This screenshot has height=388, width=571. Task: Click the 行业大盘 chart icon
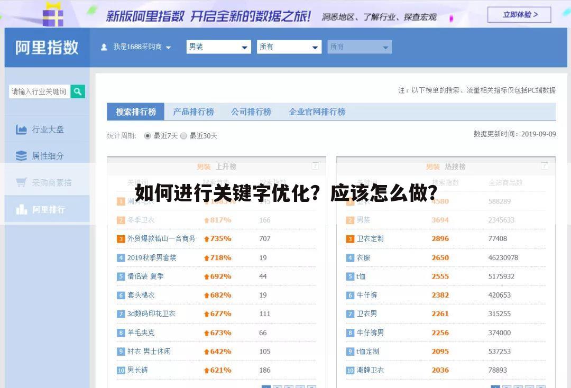pyautogui.click(x=21, y=130)
